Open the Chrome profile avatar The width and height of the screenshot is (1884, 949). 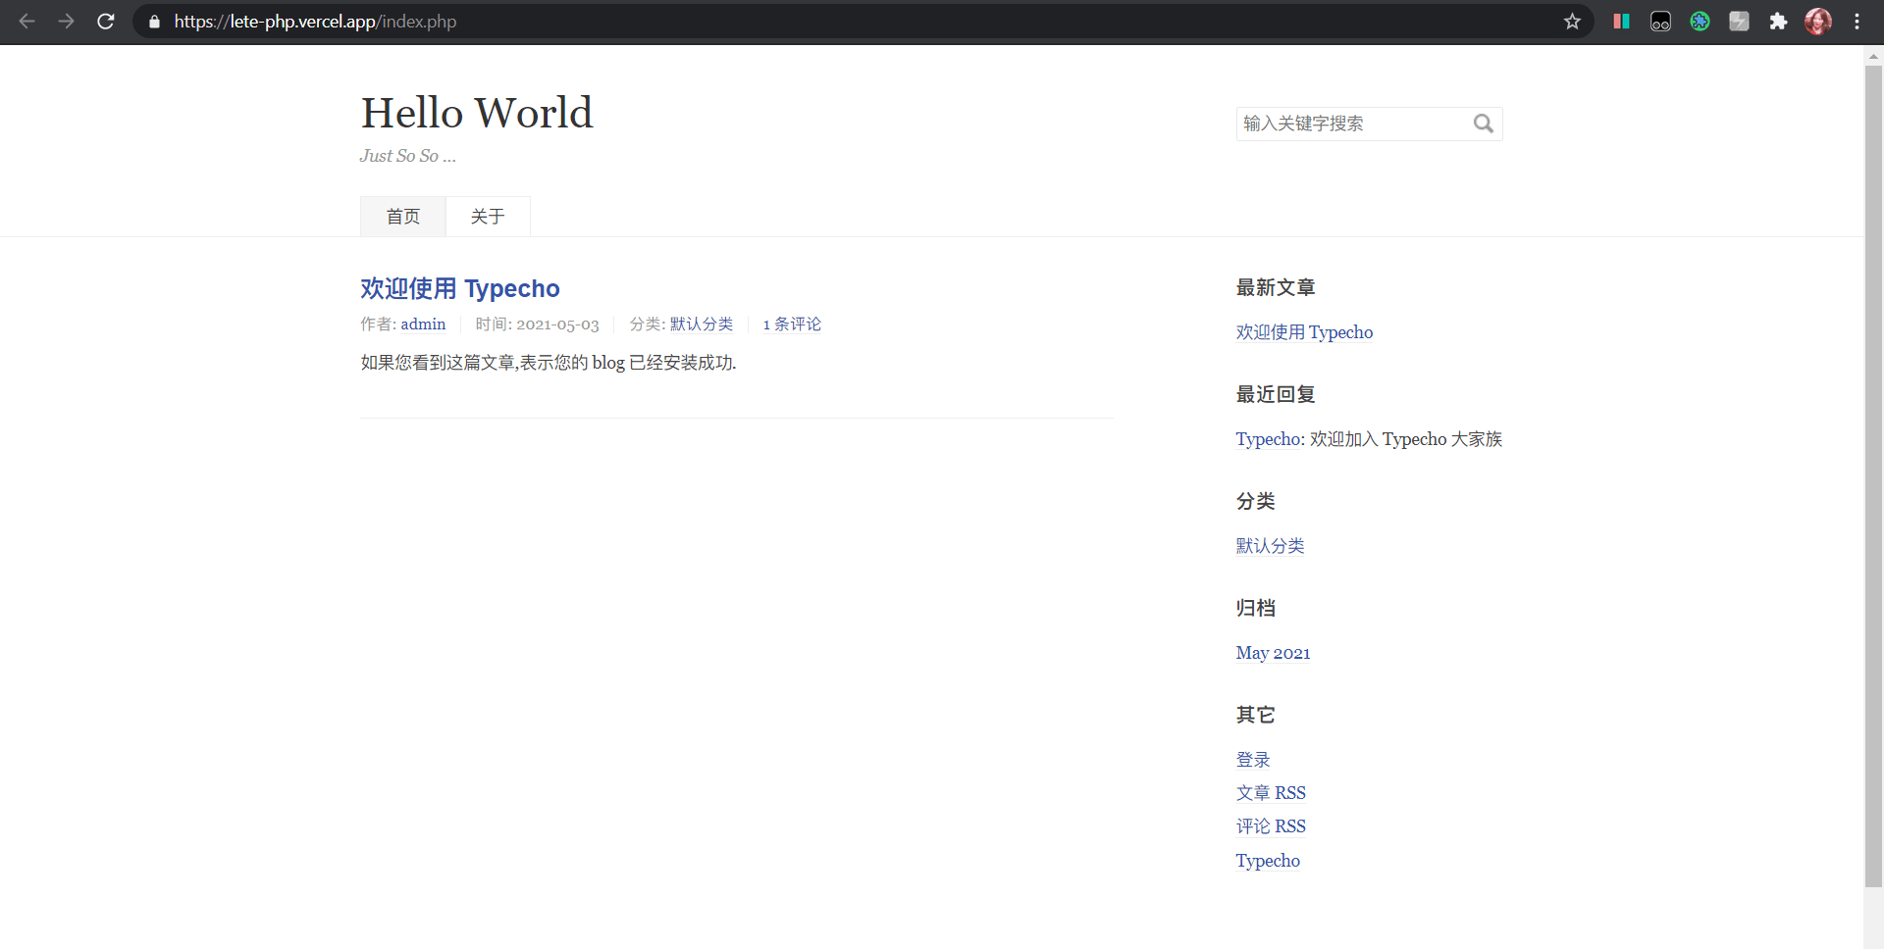coord(1817,22)
